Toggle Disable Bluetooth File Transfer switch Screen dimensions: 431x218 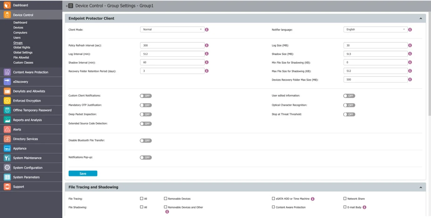(146, 141)
